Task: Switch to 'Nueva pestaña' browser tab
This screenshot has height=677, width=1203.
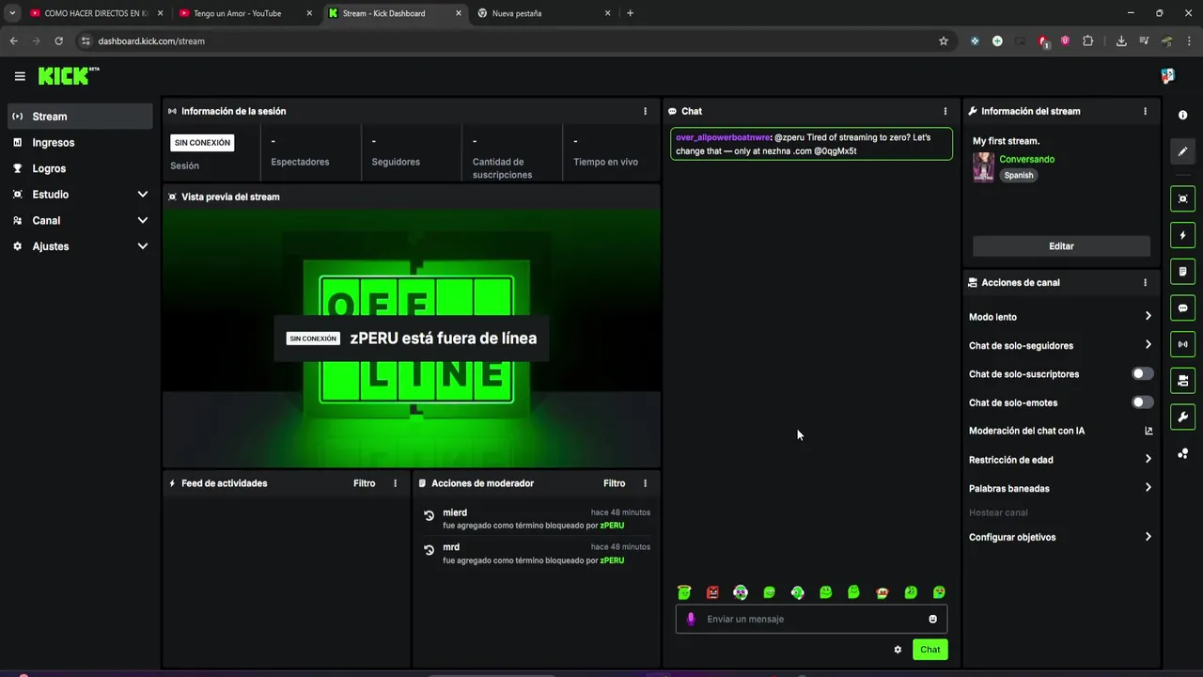Action: (x=543, y=13)
